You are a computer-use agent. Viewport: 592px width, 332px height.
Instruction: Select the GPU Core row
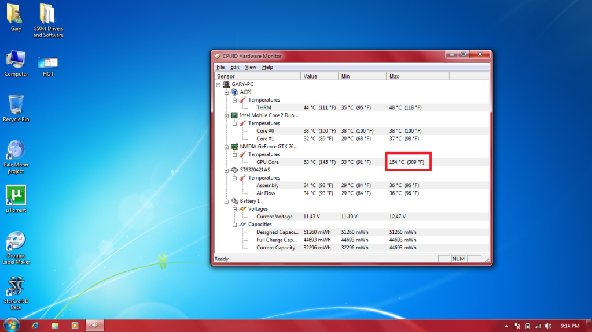click(x=351, y=162)
